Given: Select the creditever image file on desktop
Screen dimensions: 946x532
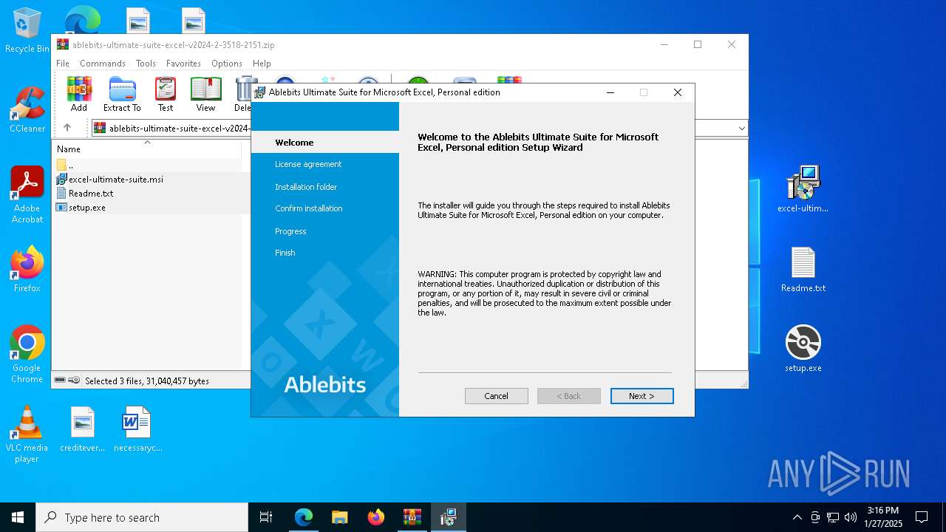Looking at the screenshot, I should 83,429.
